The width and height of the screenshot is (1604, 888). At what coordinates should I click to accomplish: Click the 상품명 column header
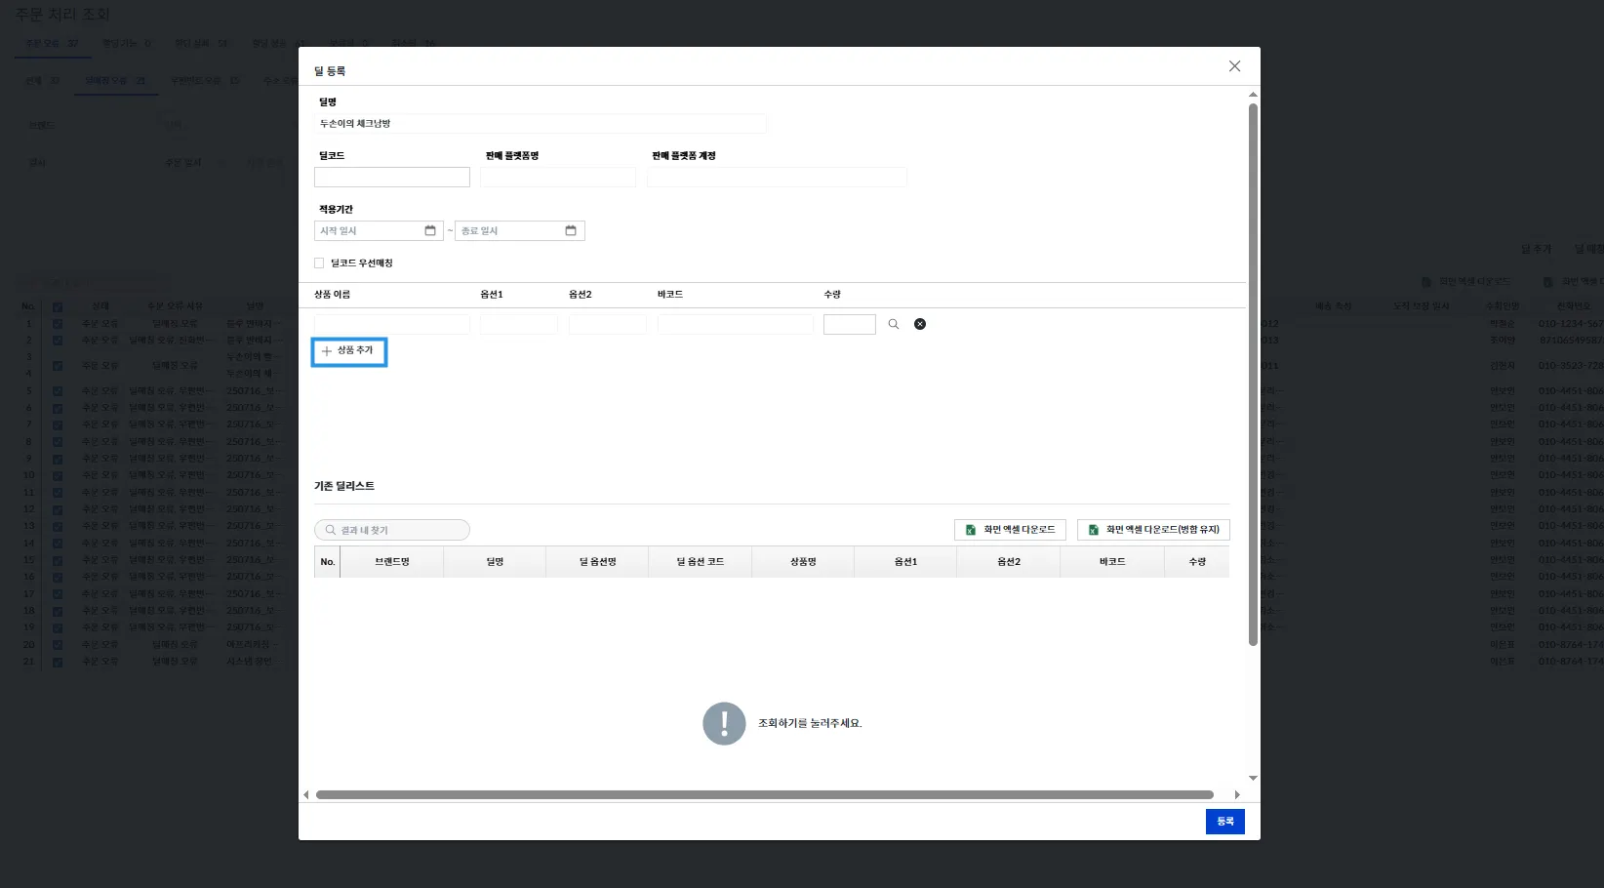tap(803, 562)
